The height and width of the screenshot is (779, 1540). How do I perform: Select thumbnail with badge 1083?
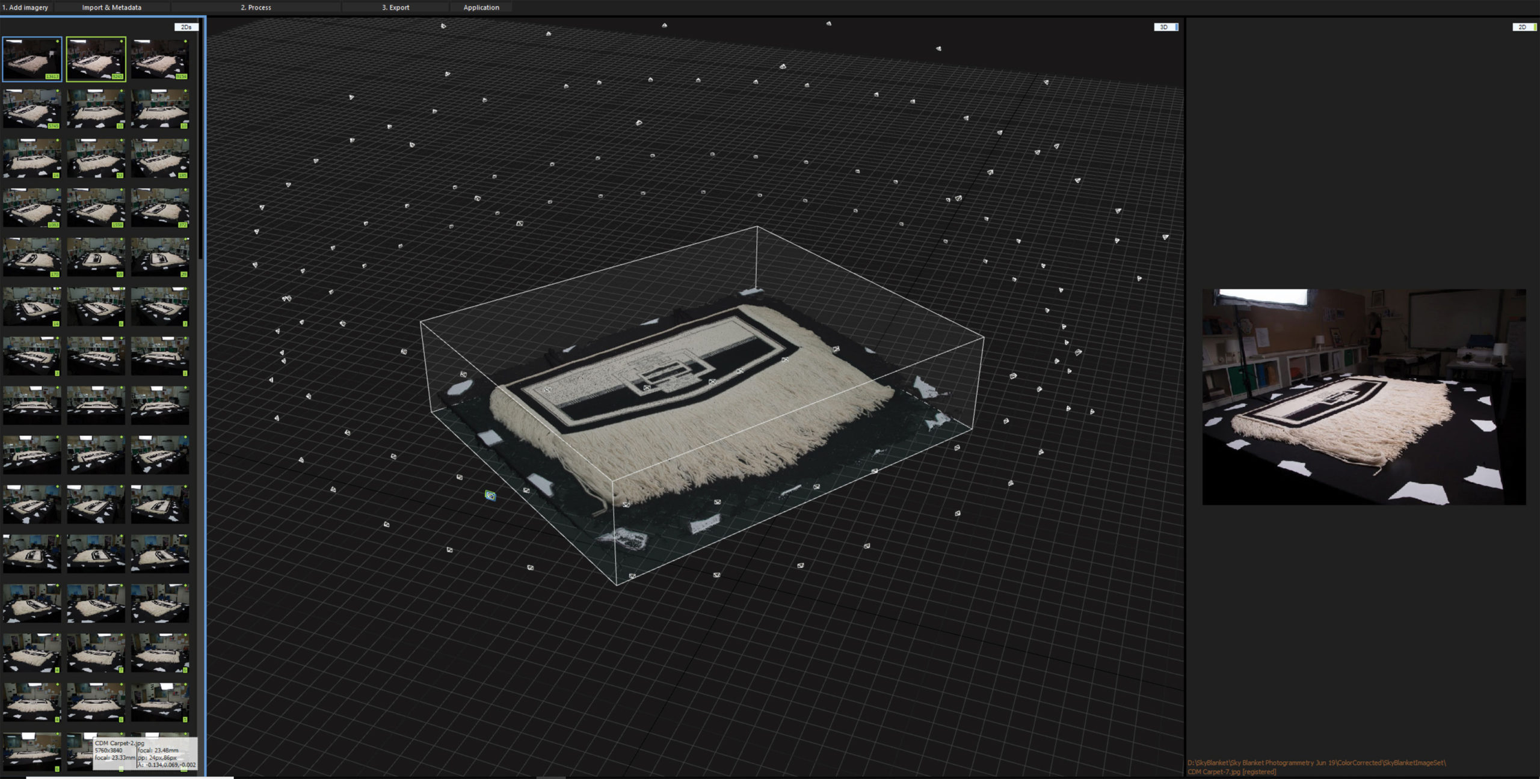pyautogui.click(x=32, y=207)
